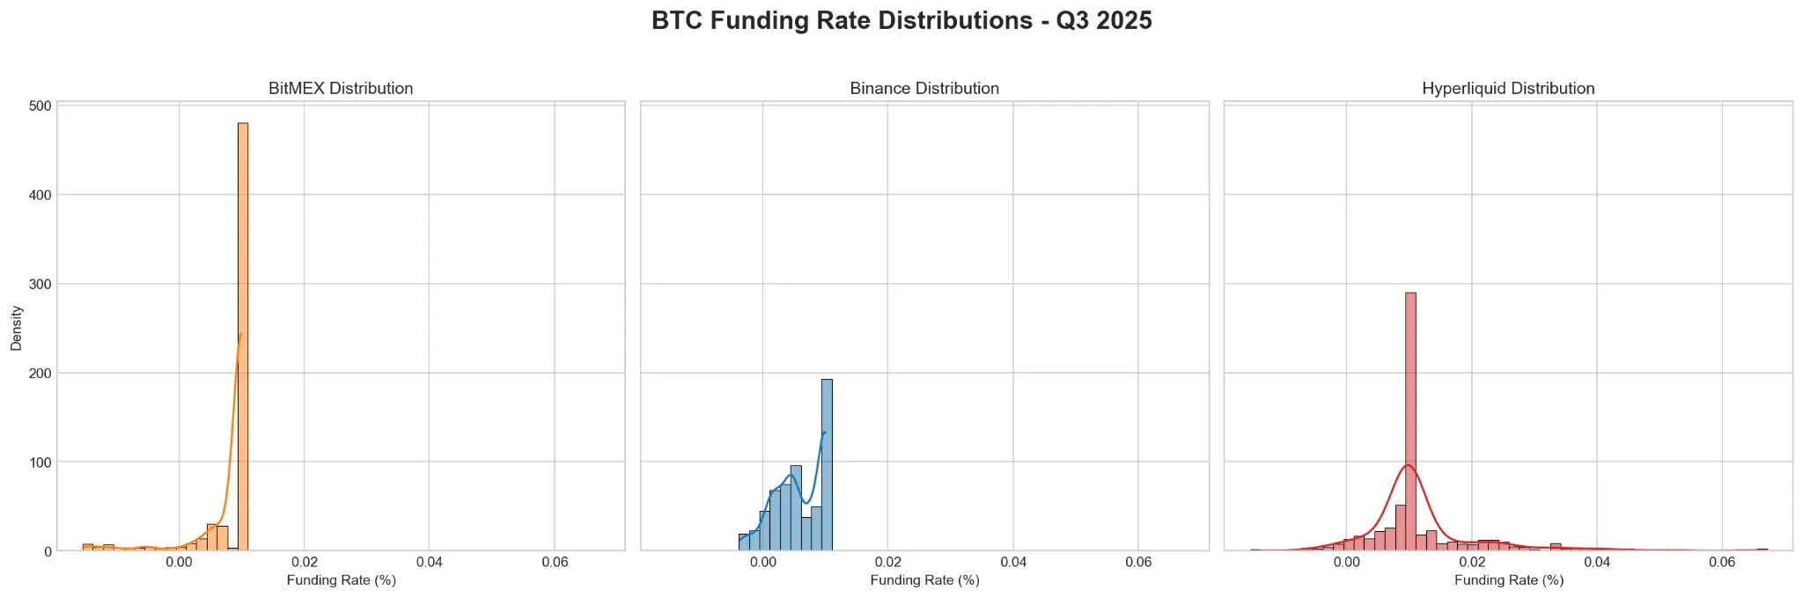Click the 0.06 x-axis tick in the Hyperliquid plot

[x=1721, y=563]
